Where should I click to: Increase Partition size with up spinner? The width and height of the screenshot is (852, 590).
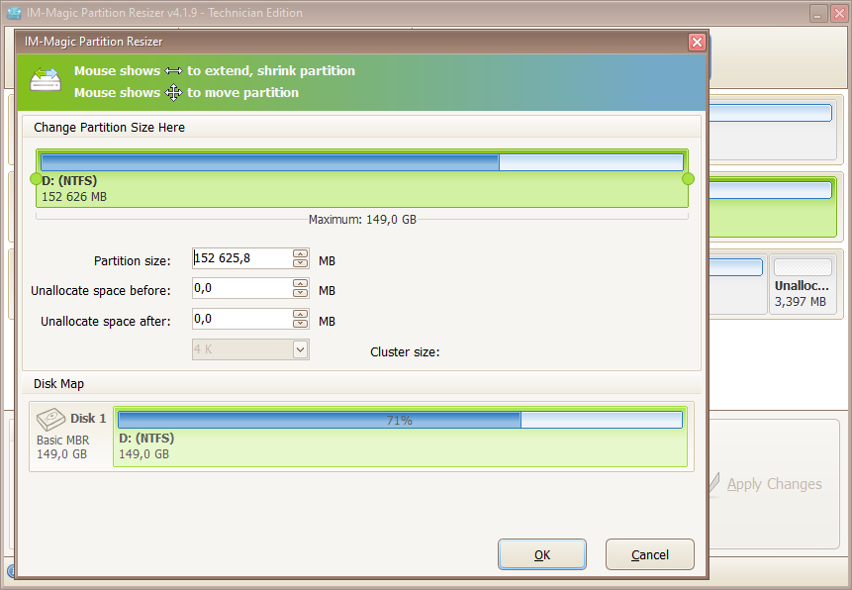(x=300, y=253)
